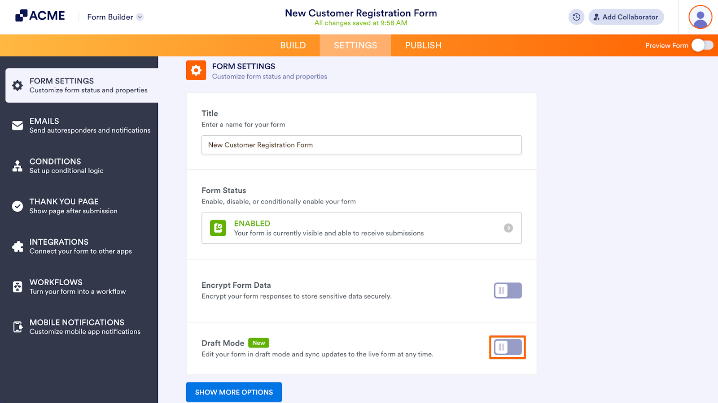
Task: Click inside the form Title input field
Action: click(x=361, y=145)
